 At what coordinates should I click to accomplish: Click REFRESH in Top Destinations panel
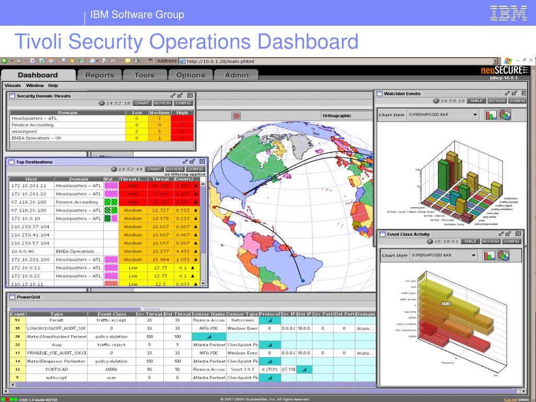175,169
